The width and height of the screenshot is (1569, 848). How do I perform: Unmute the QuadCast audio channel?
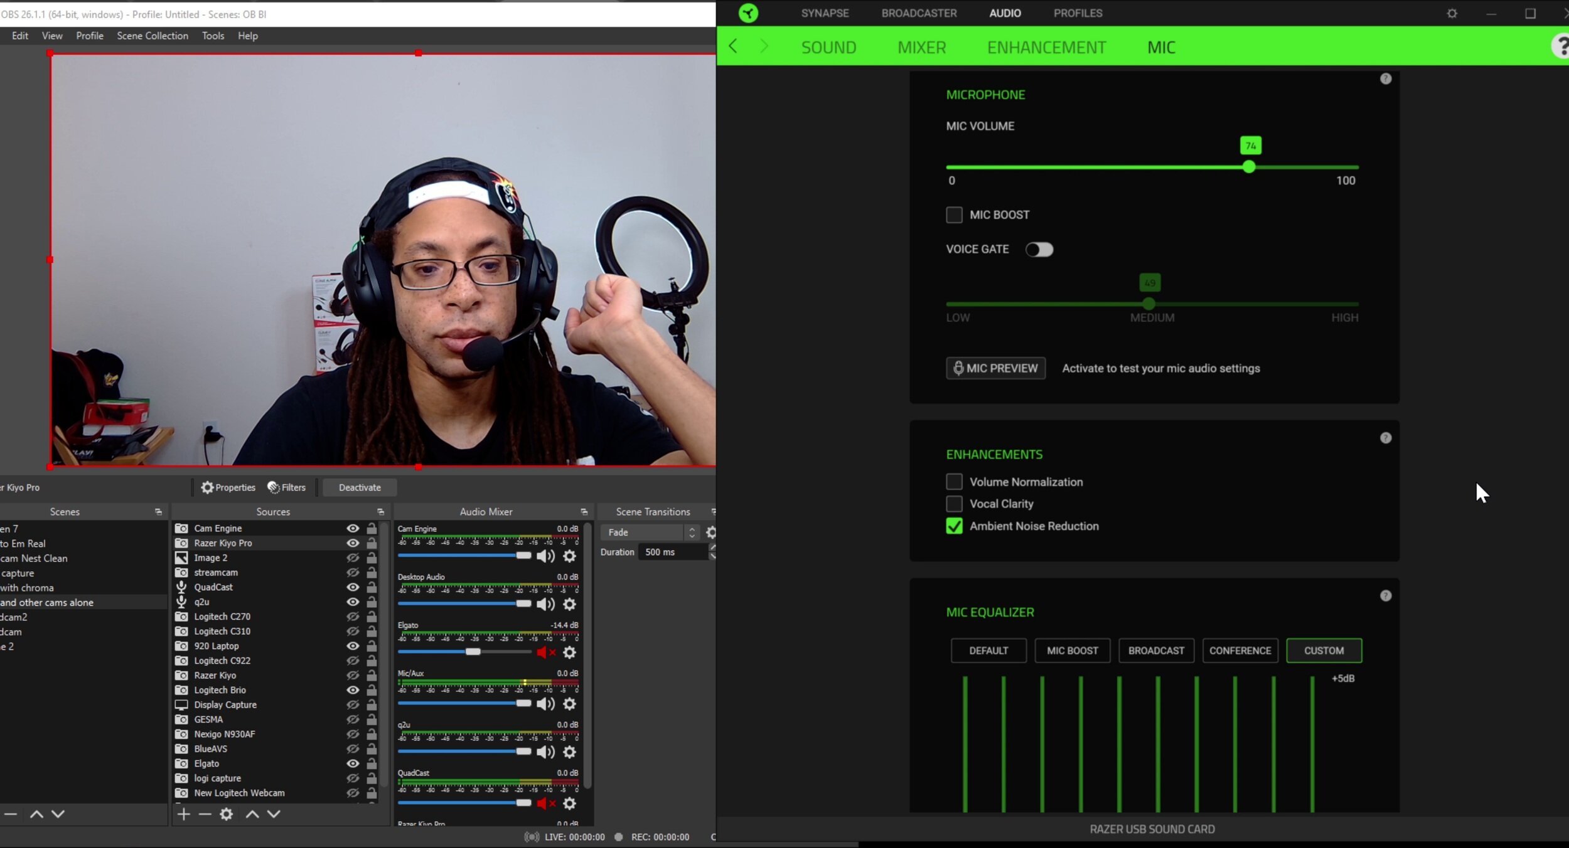546,804
